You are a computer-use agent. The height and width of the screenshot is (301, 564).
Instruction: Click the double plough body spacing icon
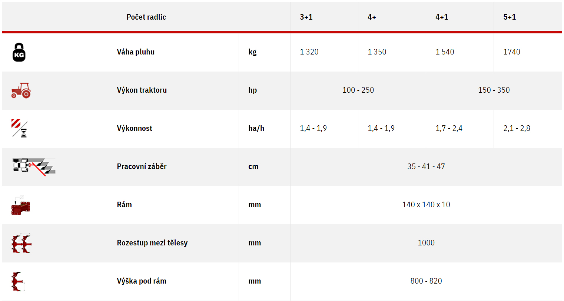click(x=21, y=244)
